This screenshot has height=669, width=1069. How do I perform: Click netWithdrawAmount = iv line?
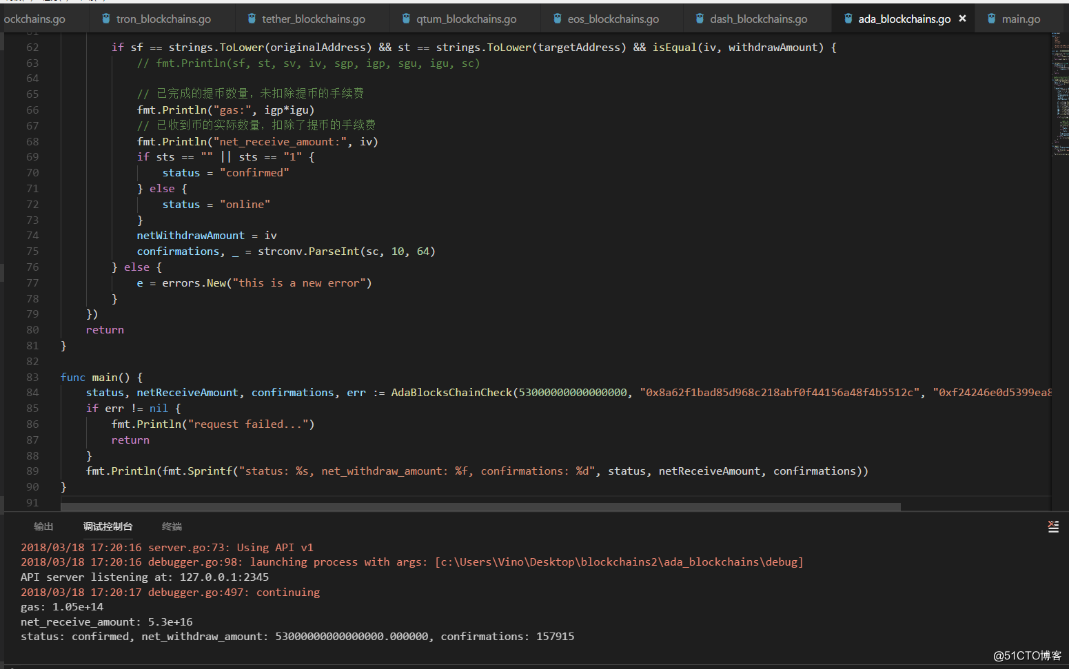(x=207, y=236)
